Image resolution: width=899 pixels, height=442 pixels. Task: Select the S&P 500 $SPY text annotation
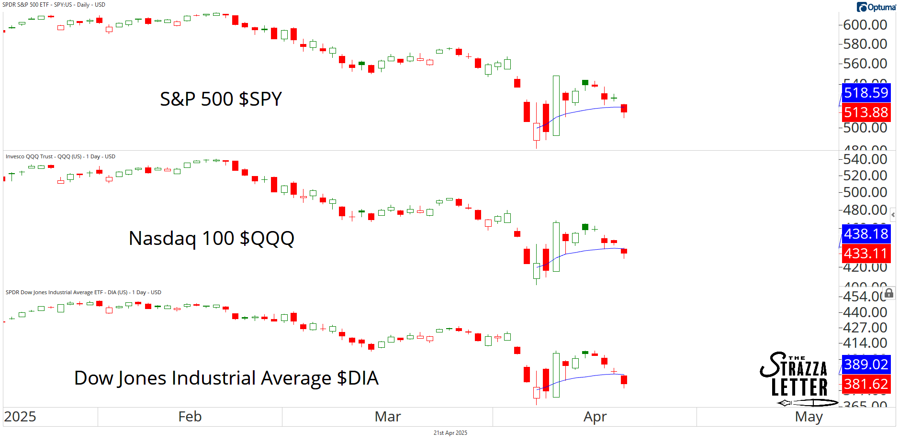221,99
